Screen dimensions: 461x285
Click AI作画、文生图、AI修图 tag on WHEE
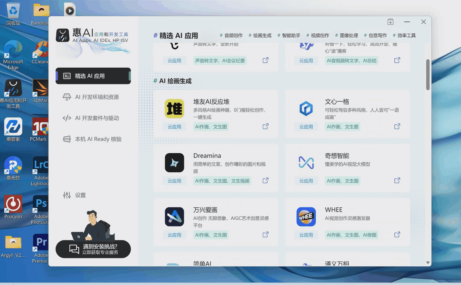click(x=351, y=235)
